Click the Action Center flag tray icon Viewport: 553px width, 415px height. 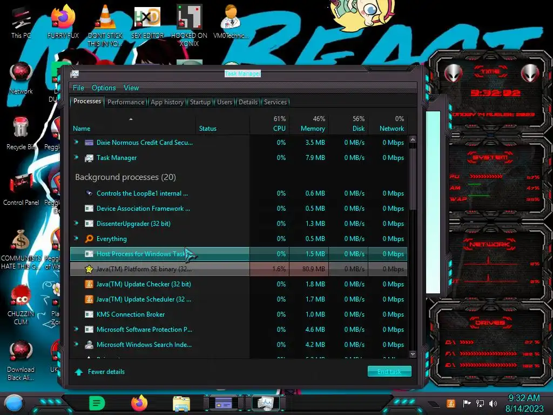pyautogui.click(x=467, y=403)
